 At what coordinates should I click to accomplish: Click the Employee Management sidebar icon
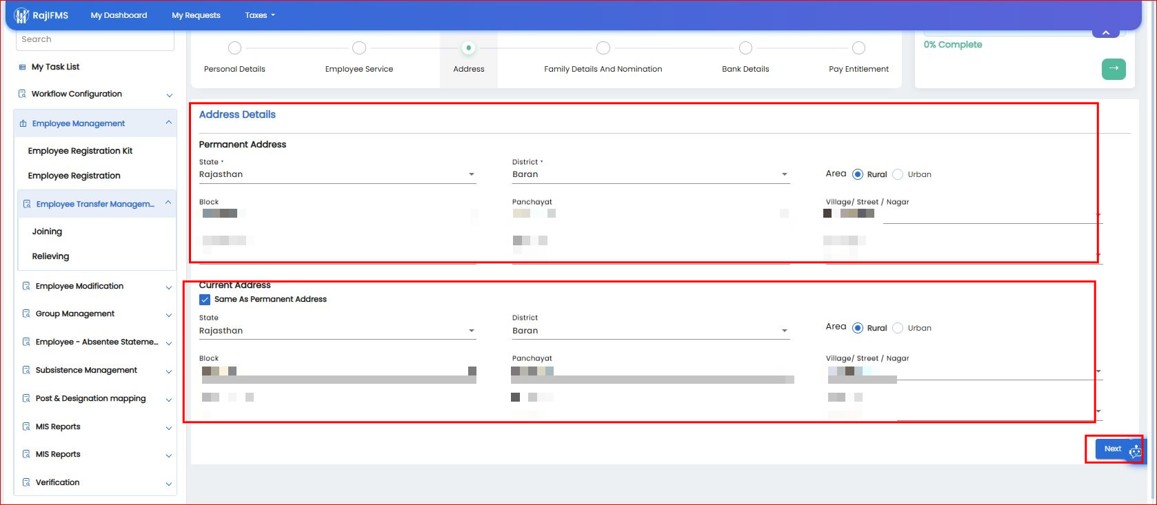click(23, 124)
